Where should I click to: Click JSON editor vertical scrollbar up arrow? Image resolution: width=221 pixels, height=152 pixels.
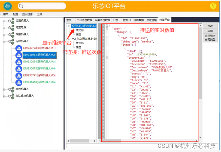coord(200,26)
